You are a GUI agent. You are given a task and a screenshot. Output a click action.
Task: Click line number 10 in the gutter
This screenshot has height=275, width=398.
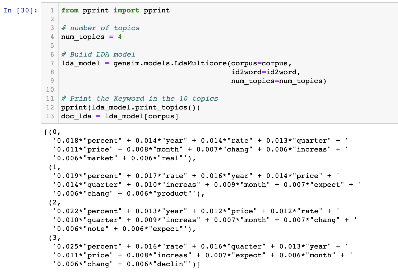(x=50, y=90)
